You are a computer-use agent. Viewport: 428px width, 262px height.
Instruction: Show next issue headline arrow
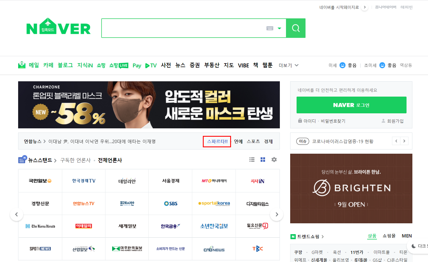pyautogui.click(x=404, y=141)
